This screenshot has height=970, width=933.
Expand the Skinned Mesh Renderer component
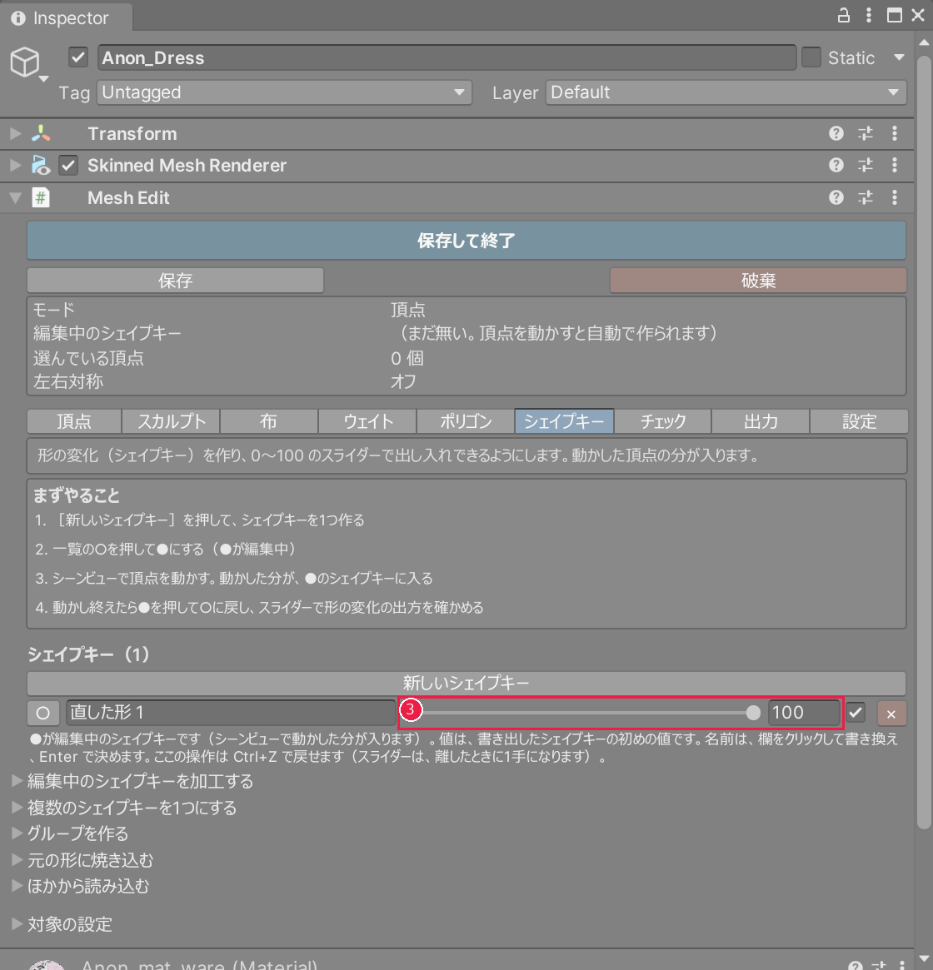tap(16, 165)
